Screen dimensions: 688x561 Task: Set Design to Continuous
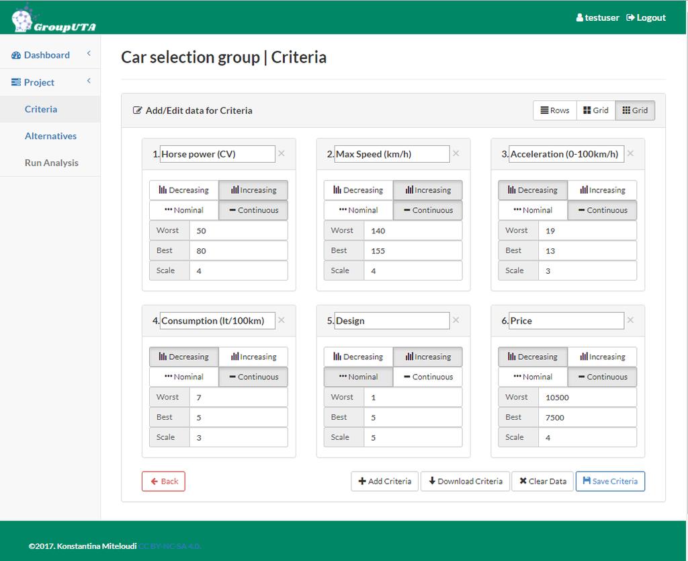pyautogui.click(x=428, y=377)
